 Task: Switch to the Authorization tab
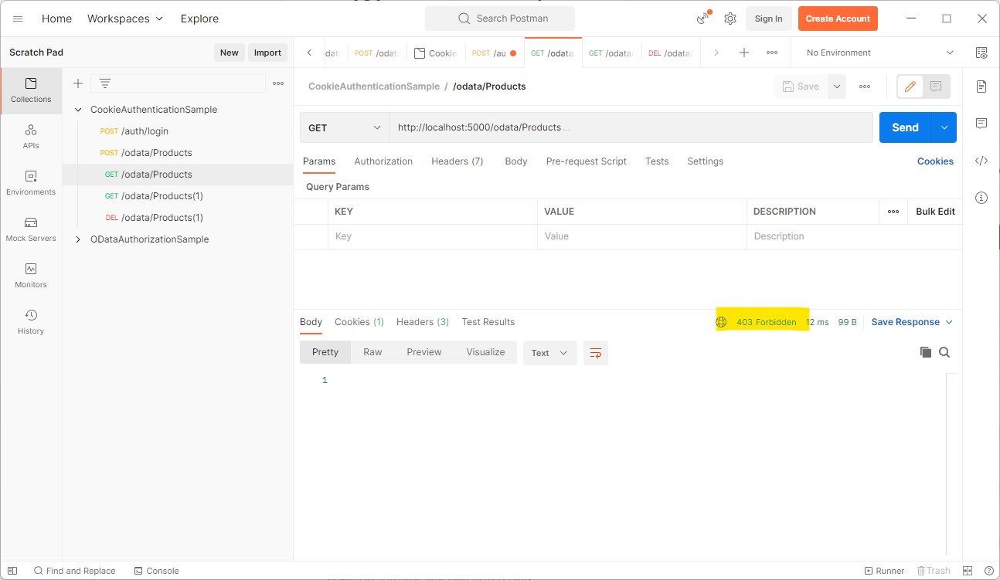[x=383, y=161]
